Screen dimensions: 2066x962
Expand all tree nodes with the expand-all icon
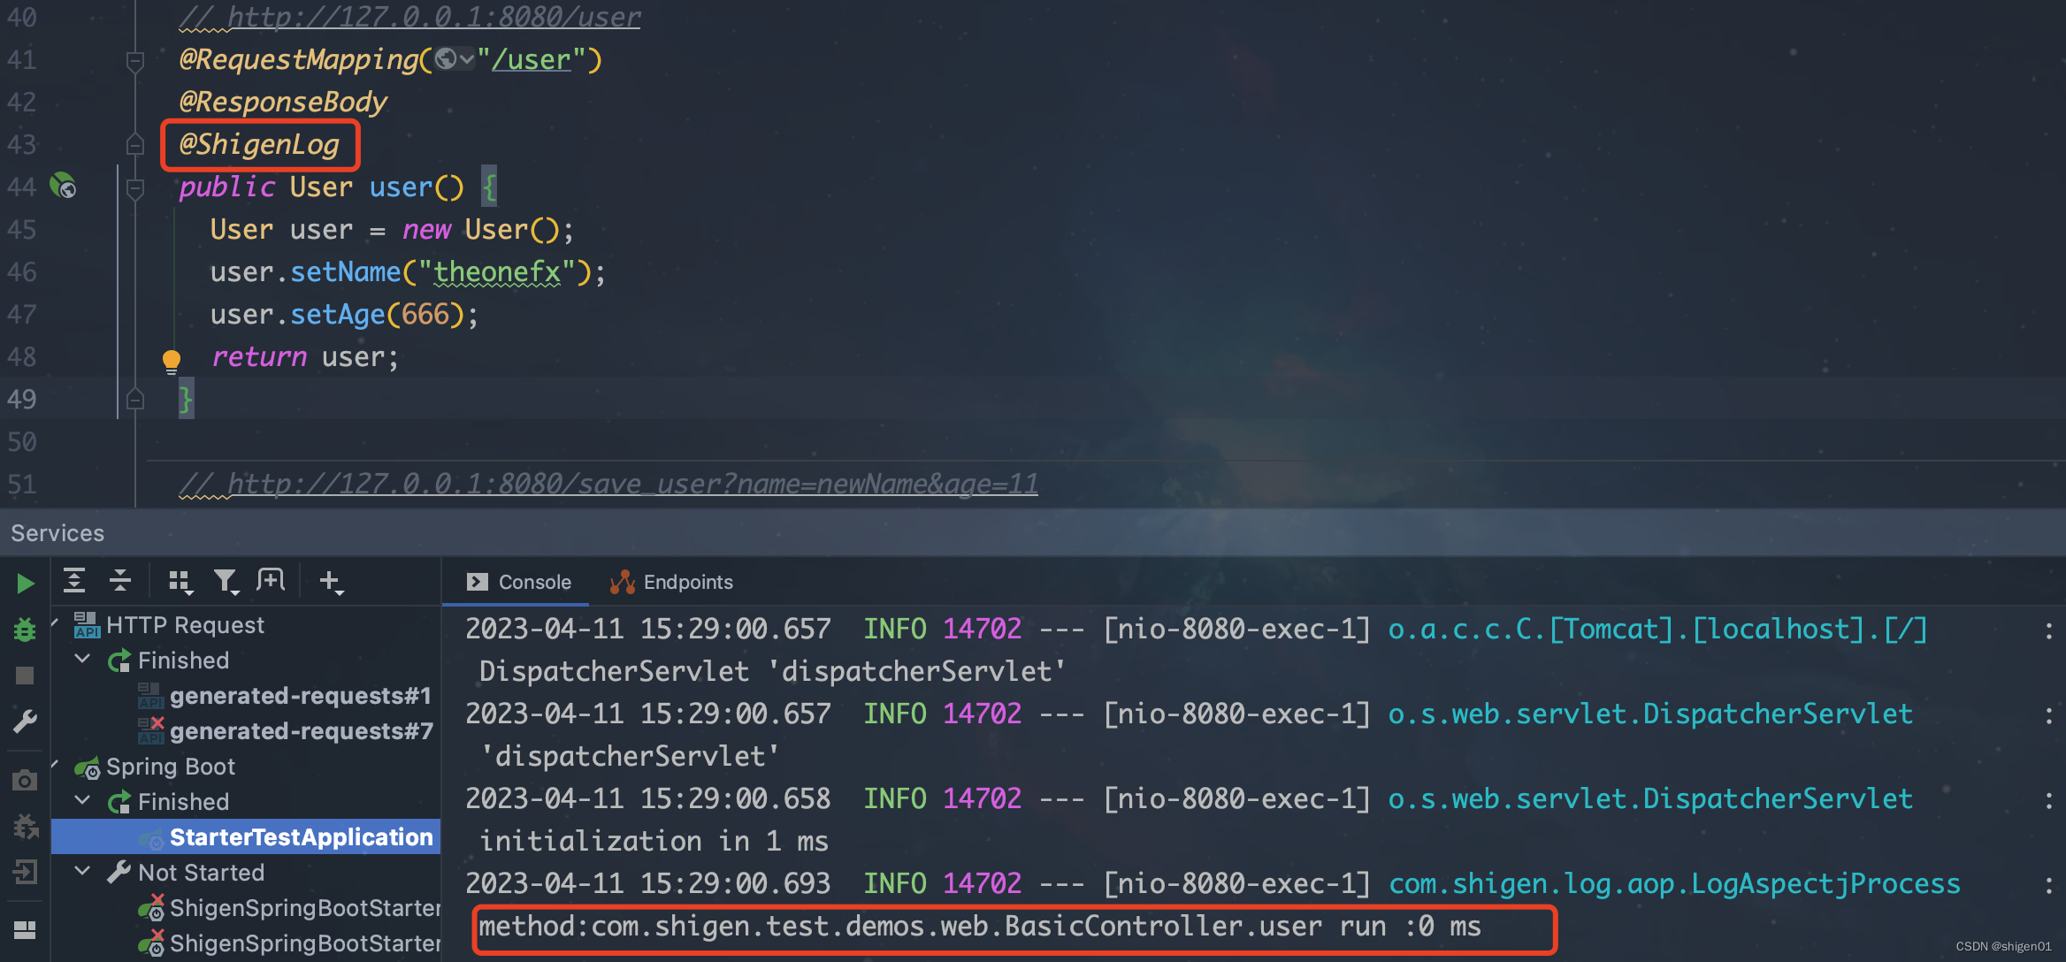(74, 581)
